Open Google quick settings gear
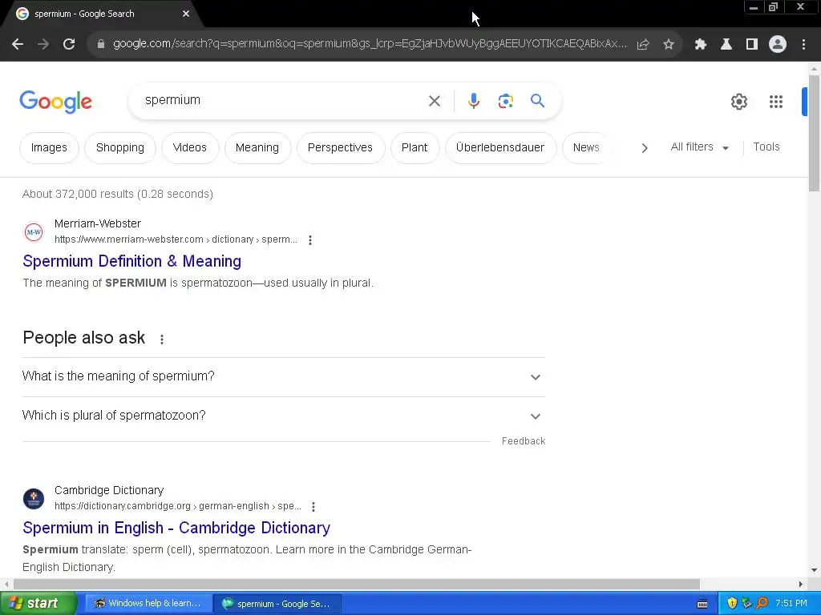The image size is (821, 615). pyautogui.click(x=738, y=102)
